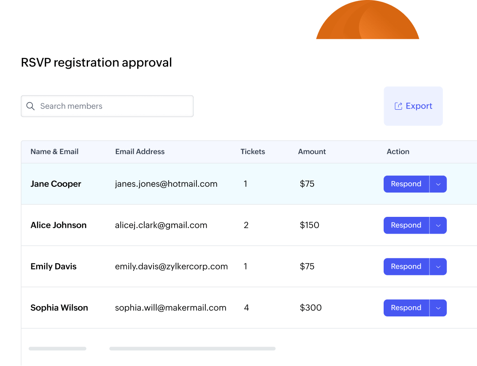Image resolution: width=477 pixels, height=366 pixels.
Task: Open the action dropdown on Emily Davis's row
Action: (438, 266)
